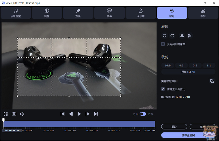Click the bottom-right crop handle

click(121, 96)
